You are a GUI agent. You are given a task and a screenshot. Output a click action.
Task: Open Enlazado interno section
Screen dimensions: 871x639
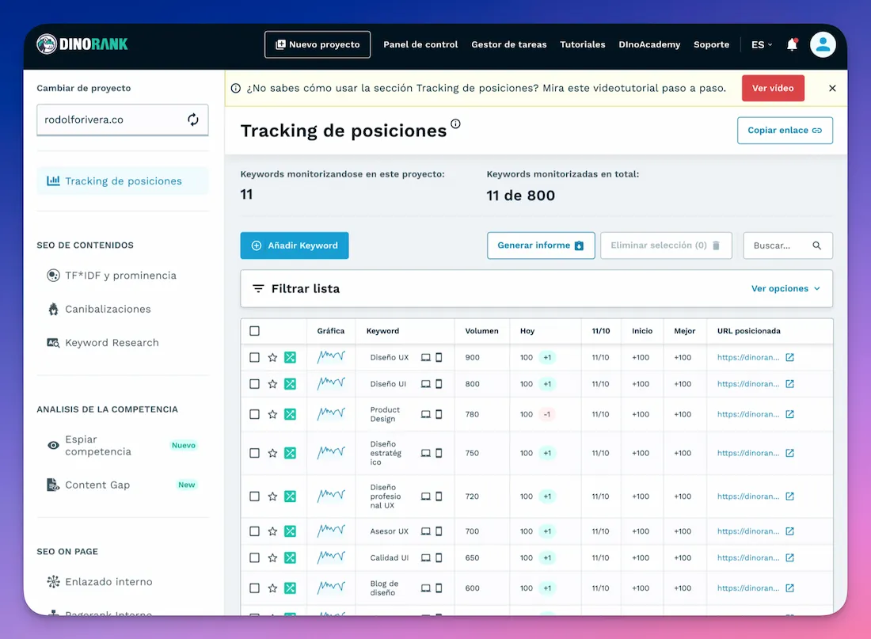point(105,581)
